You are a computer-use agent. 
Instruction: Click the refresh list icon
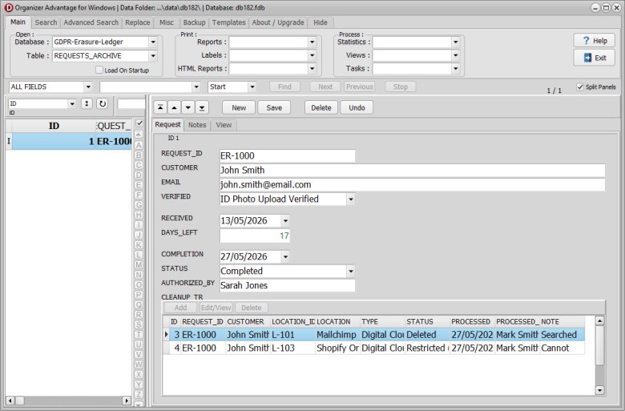pyautogui.click(x=103, y=103)
